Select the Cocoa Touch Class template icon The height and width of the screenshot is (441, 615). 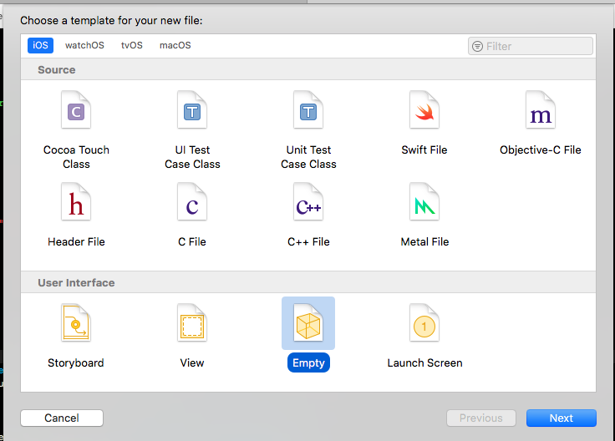click(76, 109)
